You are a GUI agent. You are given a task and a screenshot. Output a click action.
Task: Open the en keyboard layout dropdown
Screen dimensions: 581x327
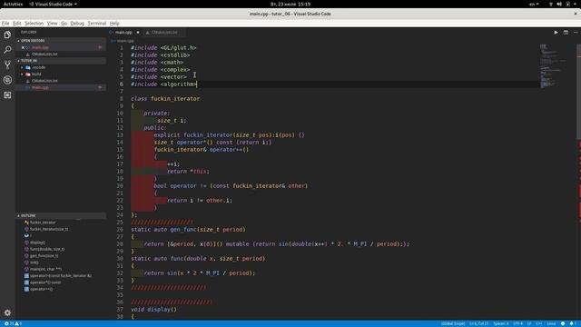point(534,4)
